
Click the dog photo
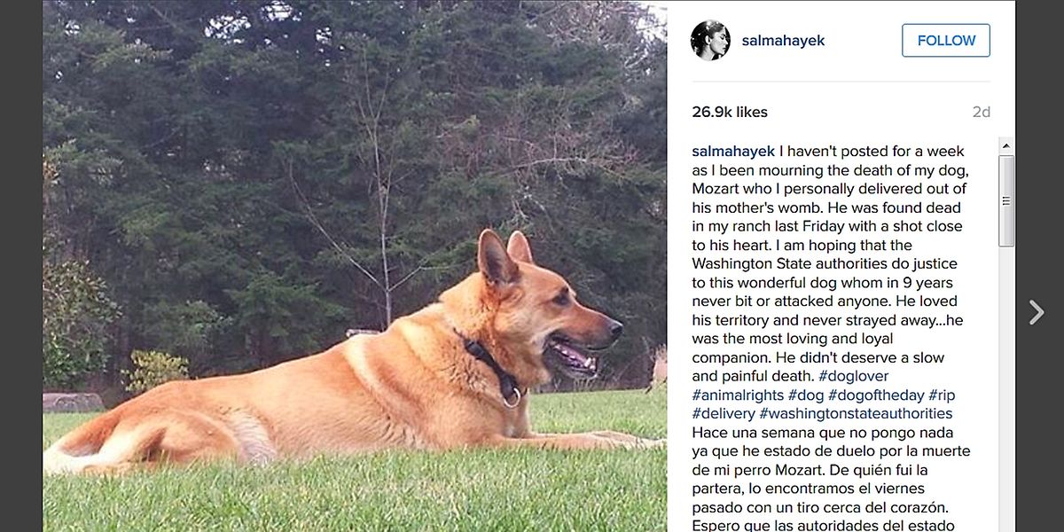click(355, 266)
